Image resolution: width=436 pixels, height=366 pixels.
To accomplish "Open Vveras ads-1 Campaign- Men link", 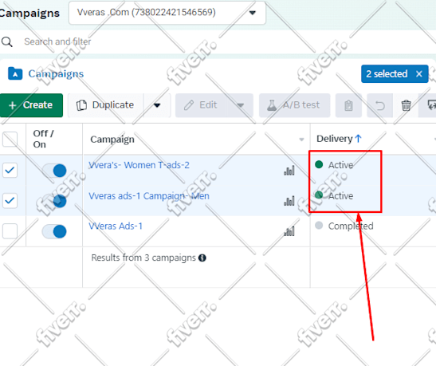I will (149, 196).
